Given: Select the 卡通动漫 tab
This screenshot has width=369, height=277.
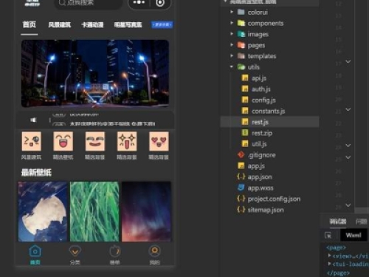Looking at the screenshot, I should pyautogui.click(x=92, y=25).
